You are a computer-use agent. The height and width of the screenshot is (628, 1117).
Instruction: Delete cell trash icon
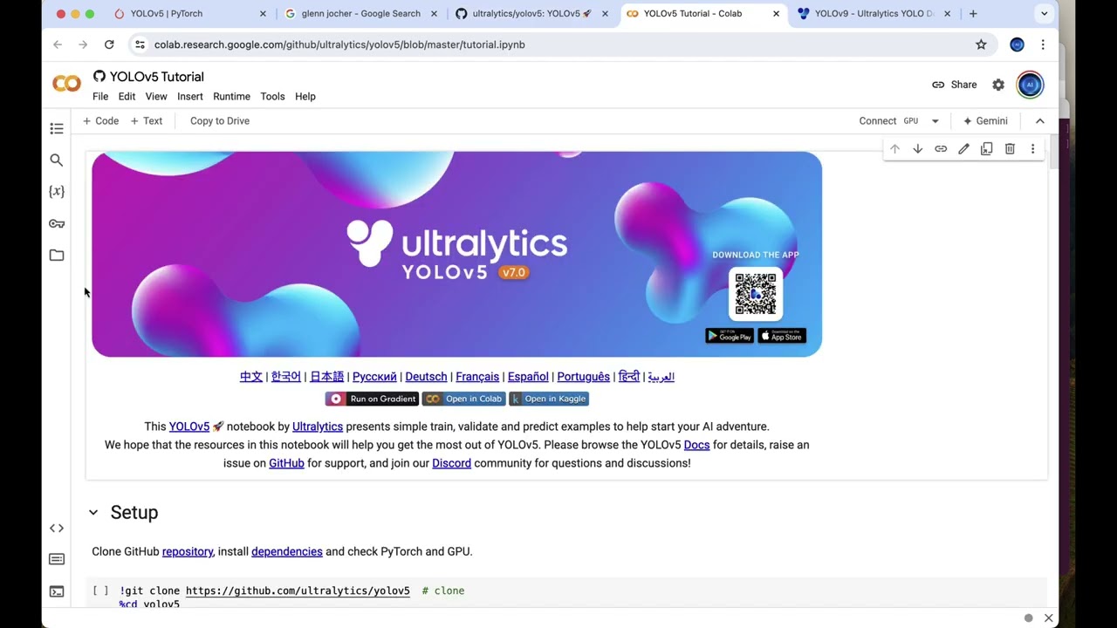click(1010, 149)
